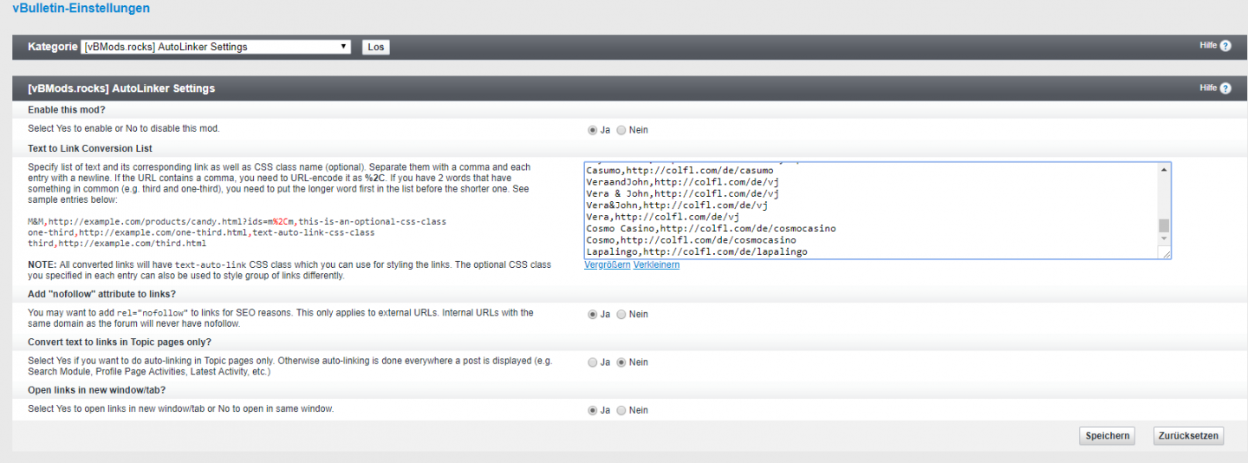Image resolution: width=1248 pixels, height=463 pixels.
Task: Open Hilfe icon in AutoLinker Settings header
Action: (x=1225, y=88)
